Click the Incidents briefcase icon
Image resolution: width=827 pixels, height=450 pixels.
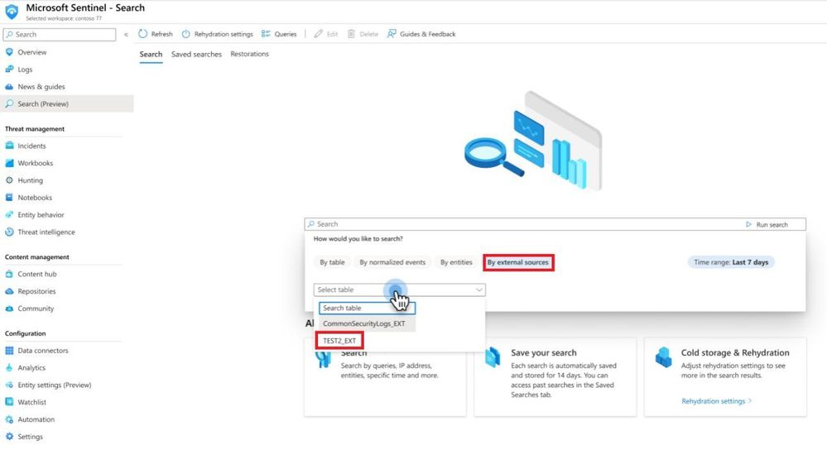tap(9, 146)
